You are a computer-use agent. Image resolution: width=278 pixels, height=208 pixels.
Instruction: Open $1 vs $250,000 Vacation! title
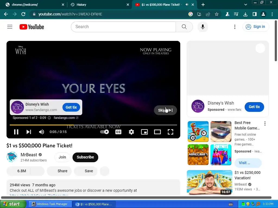(248, 175)
